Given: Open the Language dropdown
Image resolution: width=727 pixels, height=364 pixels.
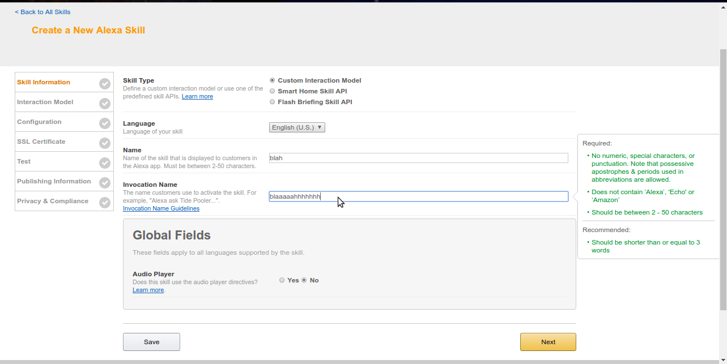Looking at the screenshot, I should tap(297, 127).
